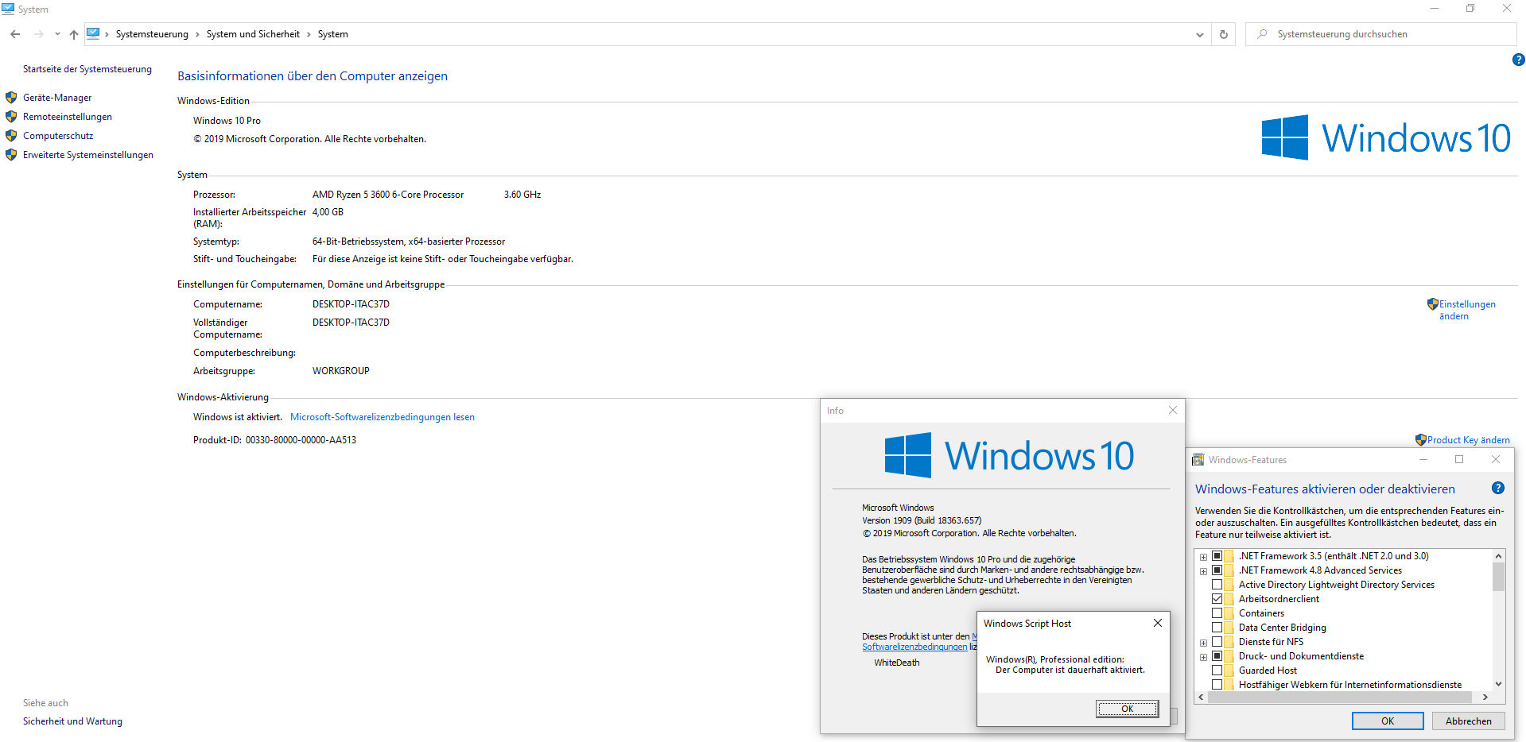The height and width of the screenshot is (742, 1526).
Task: Close the Windows Script Host dialog
Action: (1158, 623)
